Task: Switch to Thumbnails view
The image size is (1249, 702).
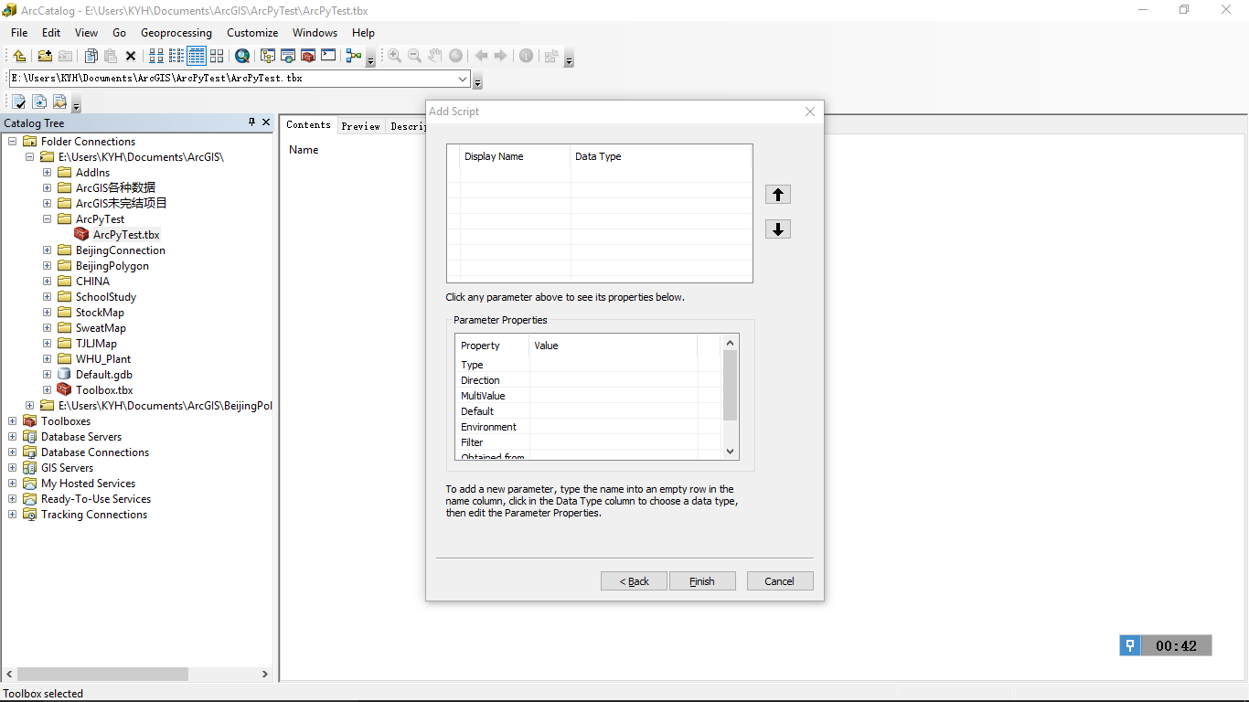Action: 217,56
